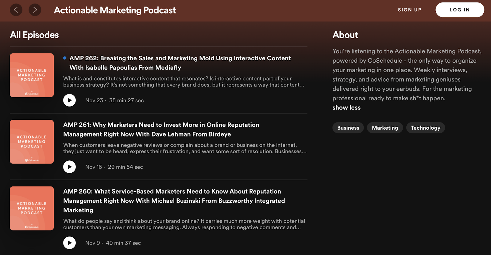Go forward with the right arrow button
The image size is (491, 255).
coord(35,10)
